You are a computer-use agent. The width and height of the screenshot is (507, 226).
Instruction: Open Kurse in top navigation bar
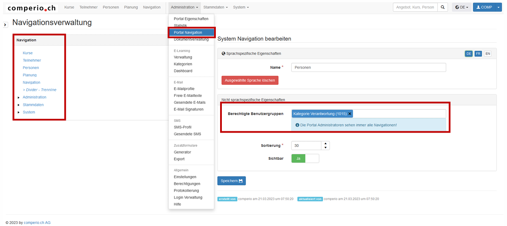coord(69,7)
